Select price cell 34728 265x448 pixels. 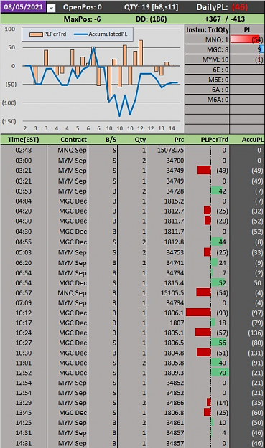(166, 191)
